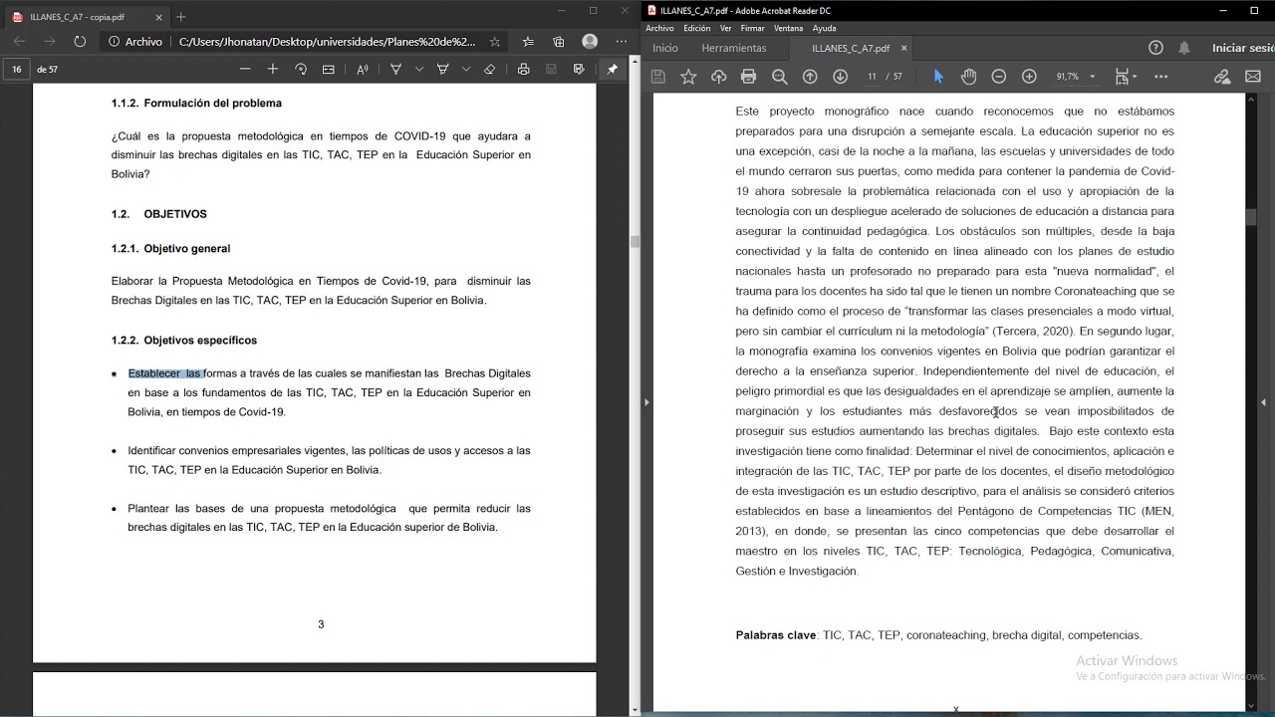Click the heading 1.2.1. Objetivo general in Edge
Screen dimensions: 1275x717
pos(170,249)
